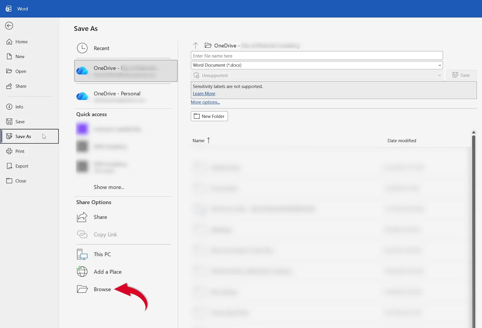Click the Print printer icon
The image size is (482, 328).
click(x=9, y=151)
